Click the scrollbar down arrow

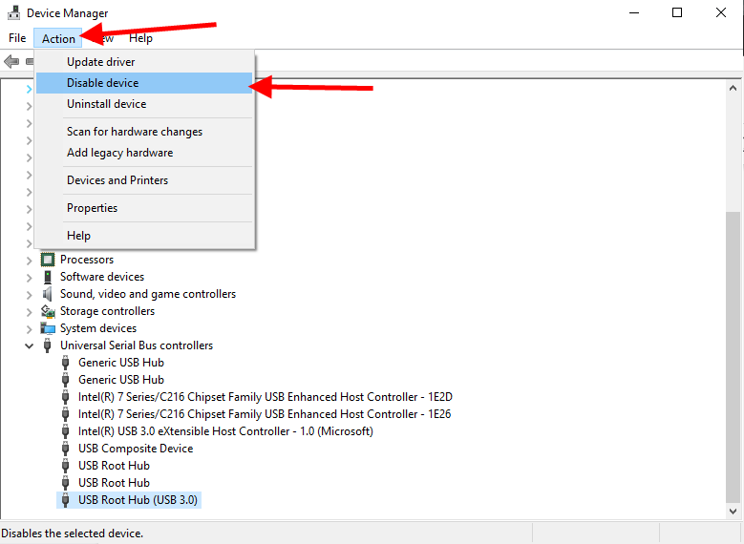pos(733,512)
